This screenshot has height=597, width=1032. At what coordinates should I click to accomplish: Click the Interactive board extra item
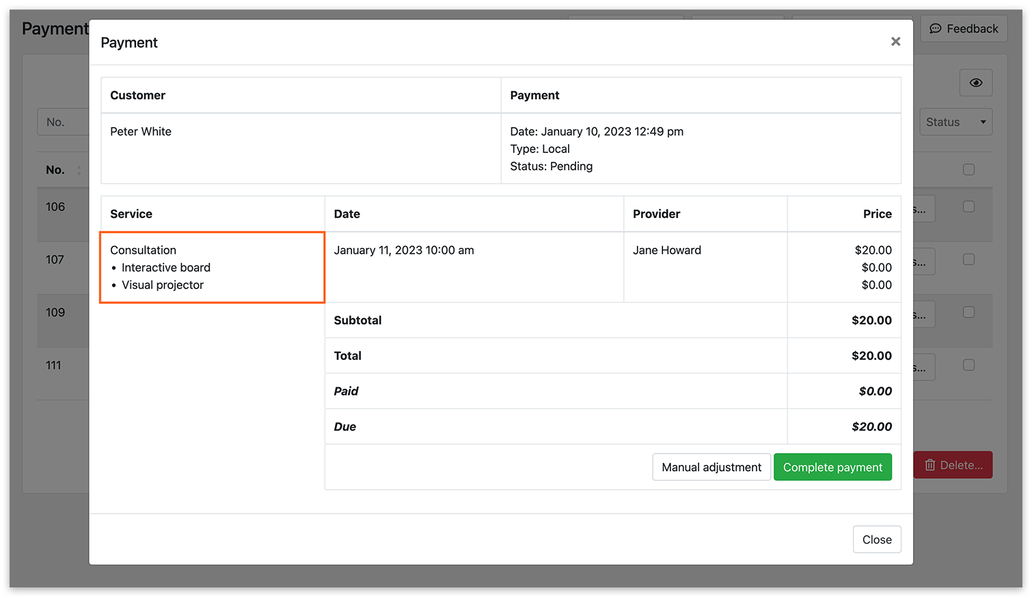tap(166, 268)
